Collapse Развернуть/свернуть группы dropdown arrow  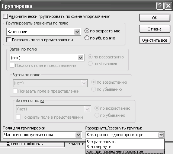pyautogui.click(x=161, y=135)
